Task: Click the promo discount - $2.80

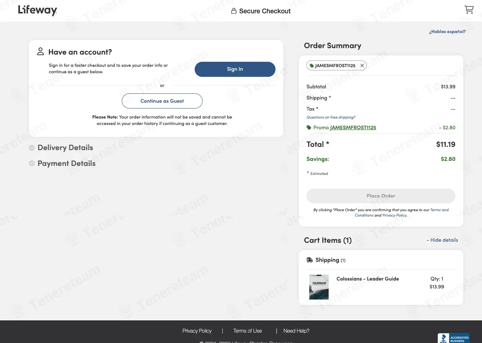Action: [447, 128]
